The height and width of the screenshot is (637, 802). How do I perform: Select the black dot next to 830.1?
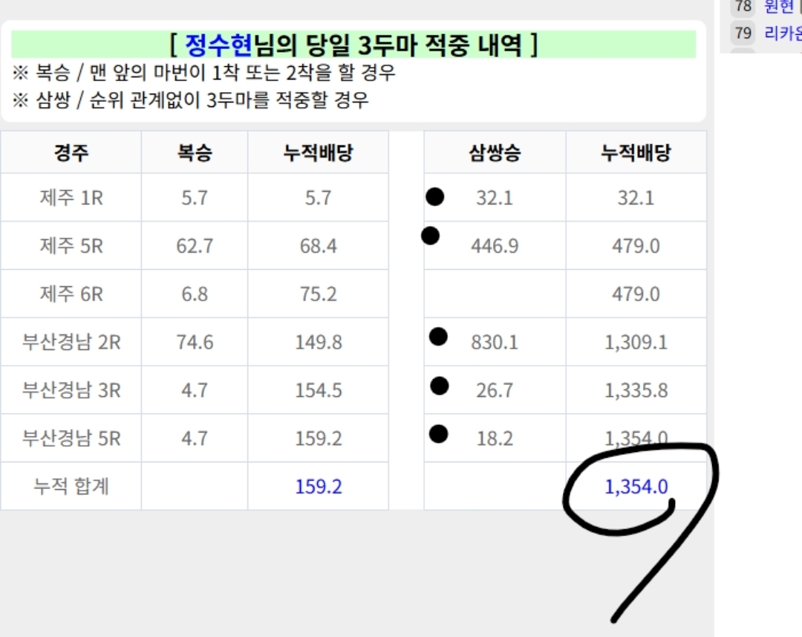click(439, 337)
